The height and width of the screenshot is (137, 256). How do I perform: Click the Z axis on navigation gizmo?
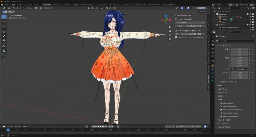click(x=166, y=16)
